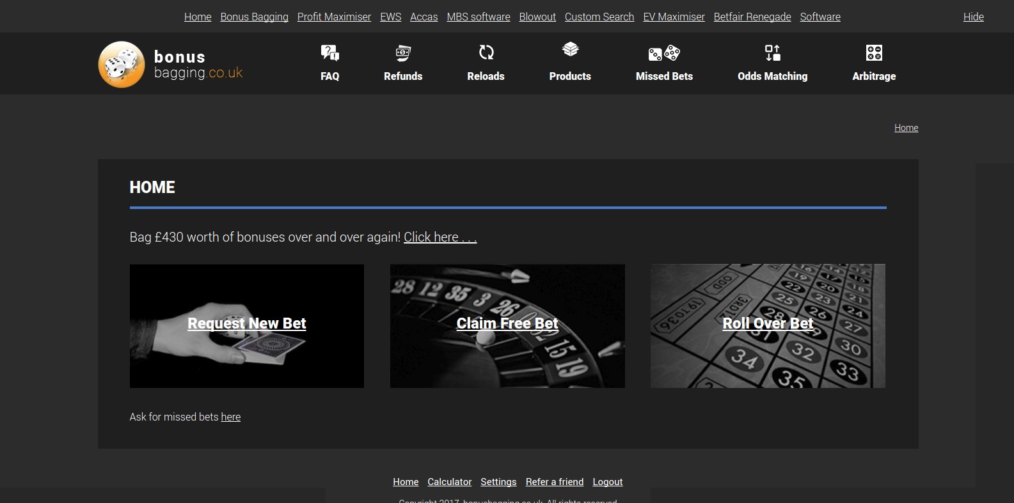Click the Home breadcrumb link
Viewport: 1014px width, 503px height.
tap(906, 128)
